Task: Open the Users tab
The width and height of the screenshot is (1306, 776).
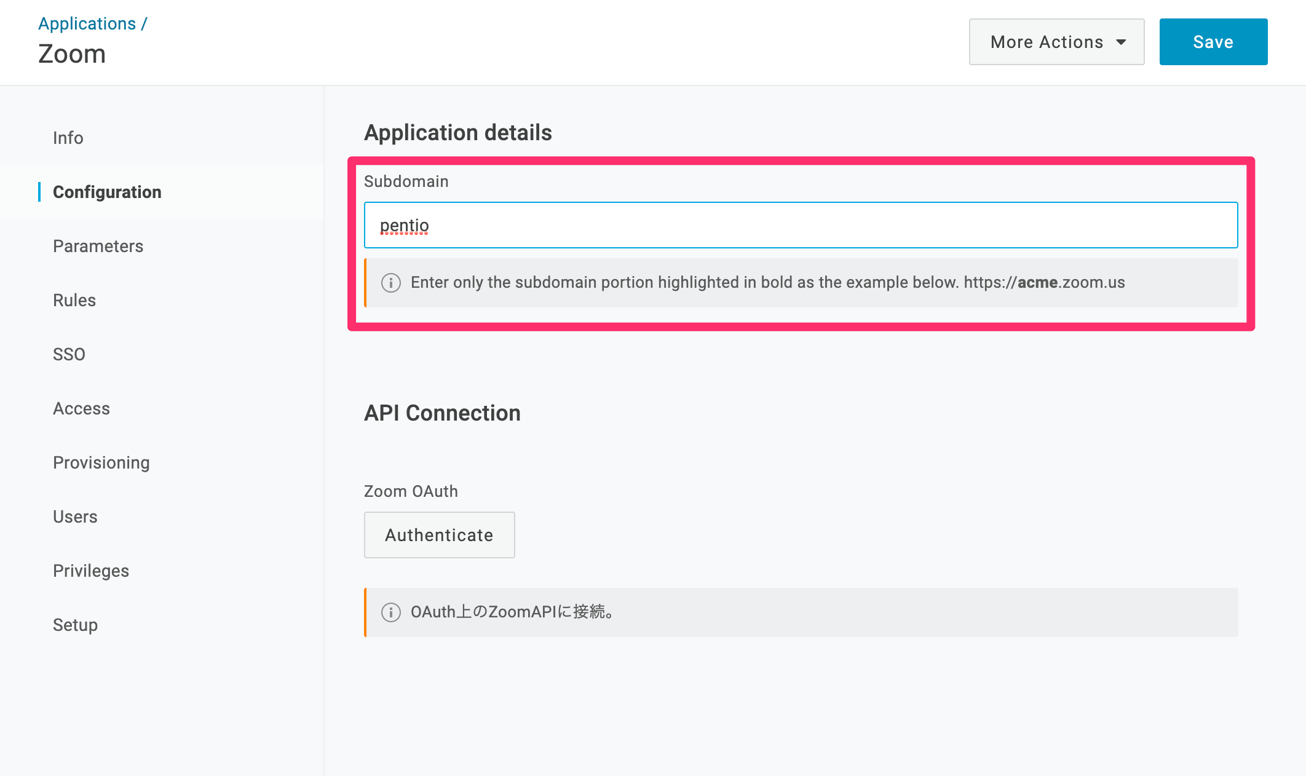Action: (75, 517)
